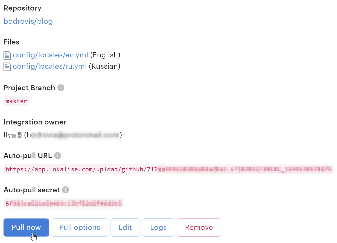337x243 pixels.
Task: Open the config/locales/ru.yml file link
Action: click(x=50, y=66)
